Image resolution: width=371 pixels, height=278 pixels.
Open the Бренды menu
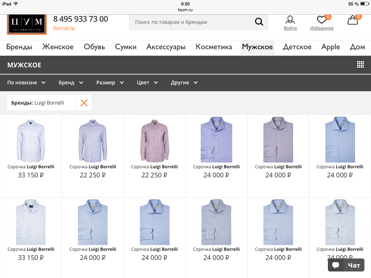[x=19, y=47]
